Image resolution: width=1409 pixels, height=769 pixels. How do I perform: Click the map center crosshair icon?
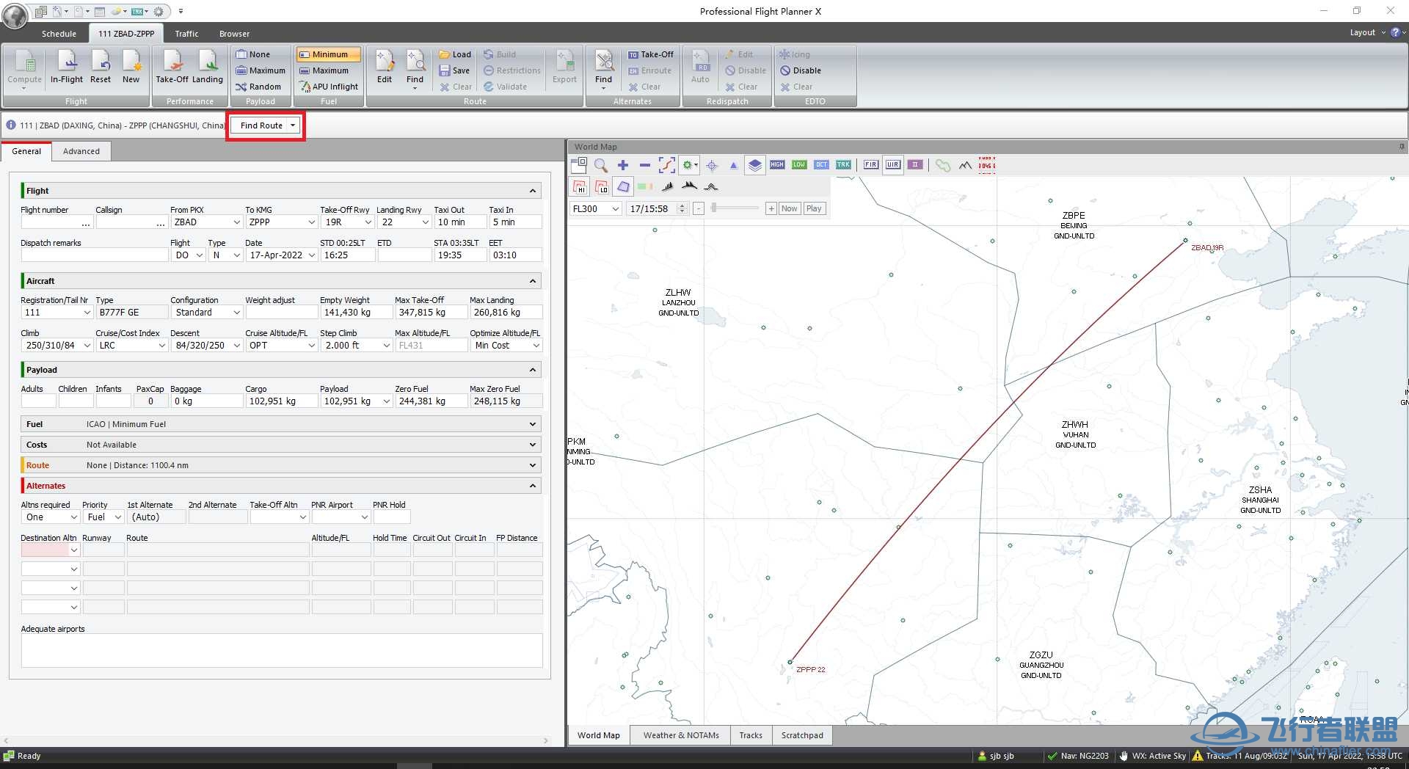coord(712,165)
